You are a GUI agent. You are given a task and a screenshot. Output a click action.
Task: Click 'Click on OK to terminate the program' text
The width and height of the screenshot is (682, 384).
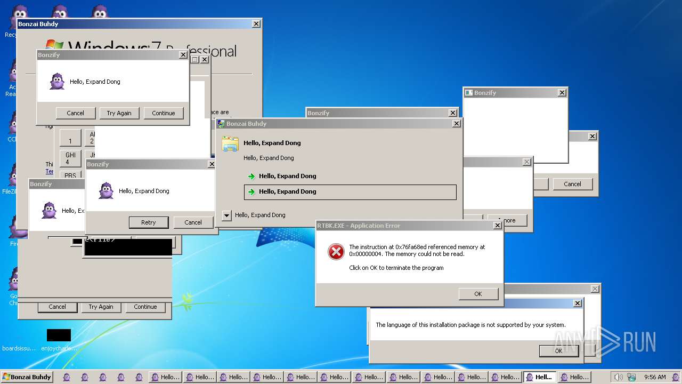(396, 268)
